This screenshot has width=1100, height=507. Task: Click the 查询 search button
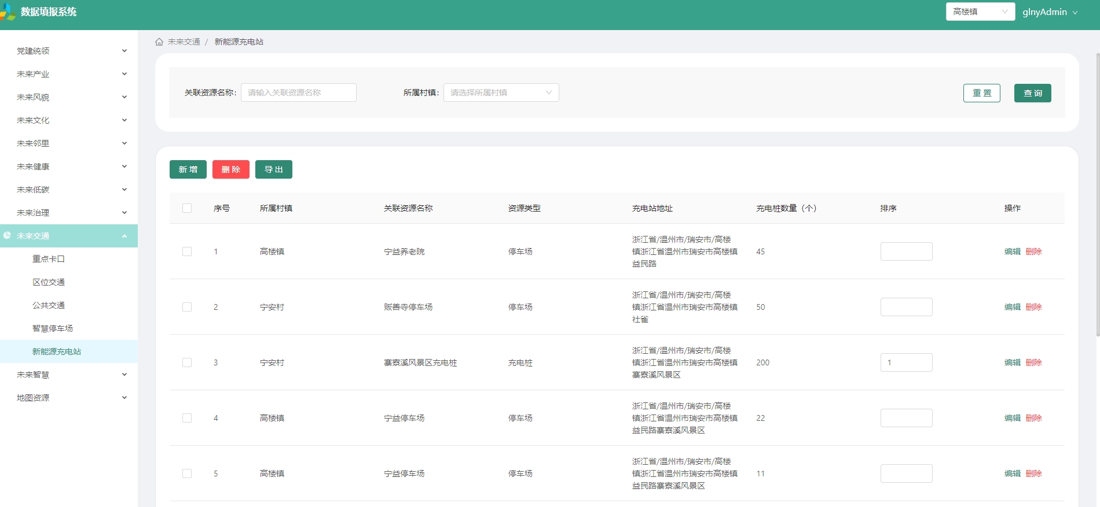pos(1033,93)
